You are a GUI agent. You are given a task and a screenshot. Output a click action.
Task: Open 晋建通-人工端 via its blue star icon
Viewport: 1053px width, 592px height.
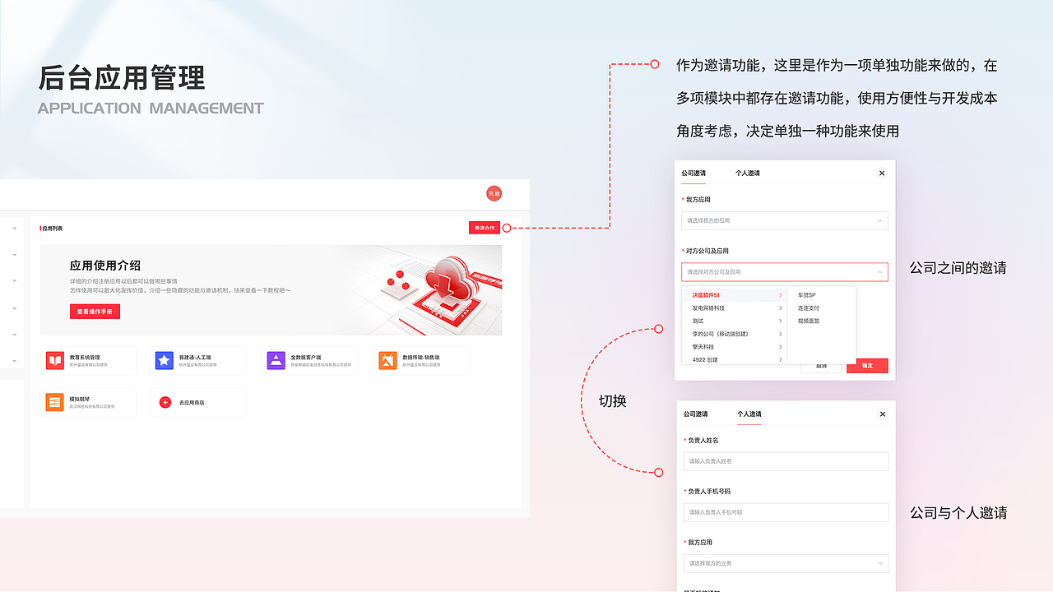[165, 359]
